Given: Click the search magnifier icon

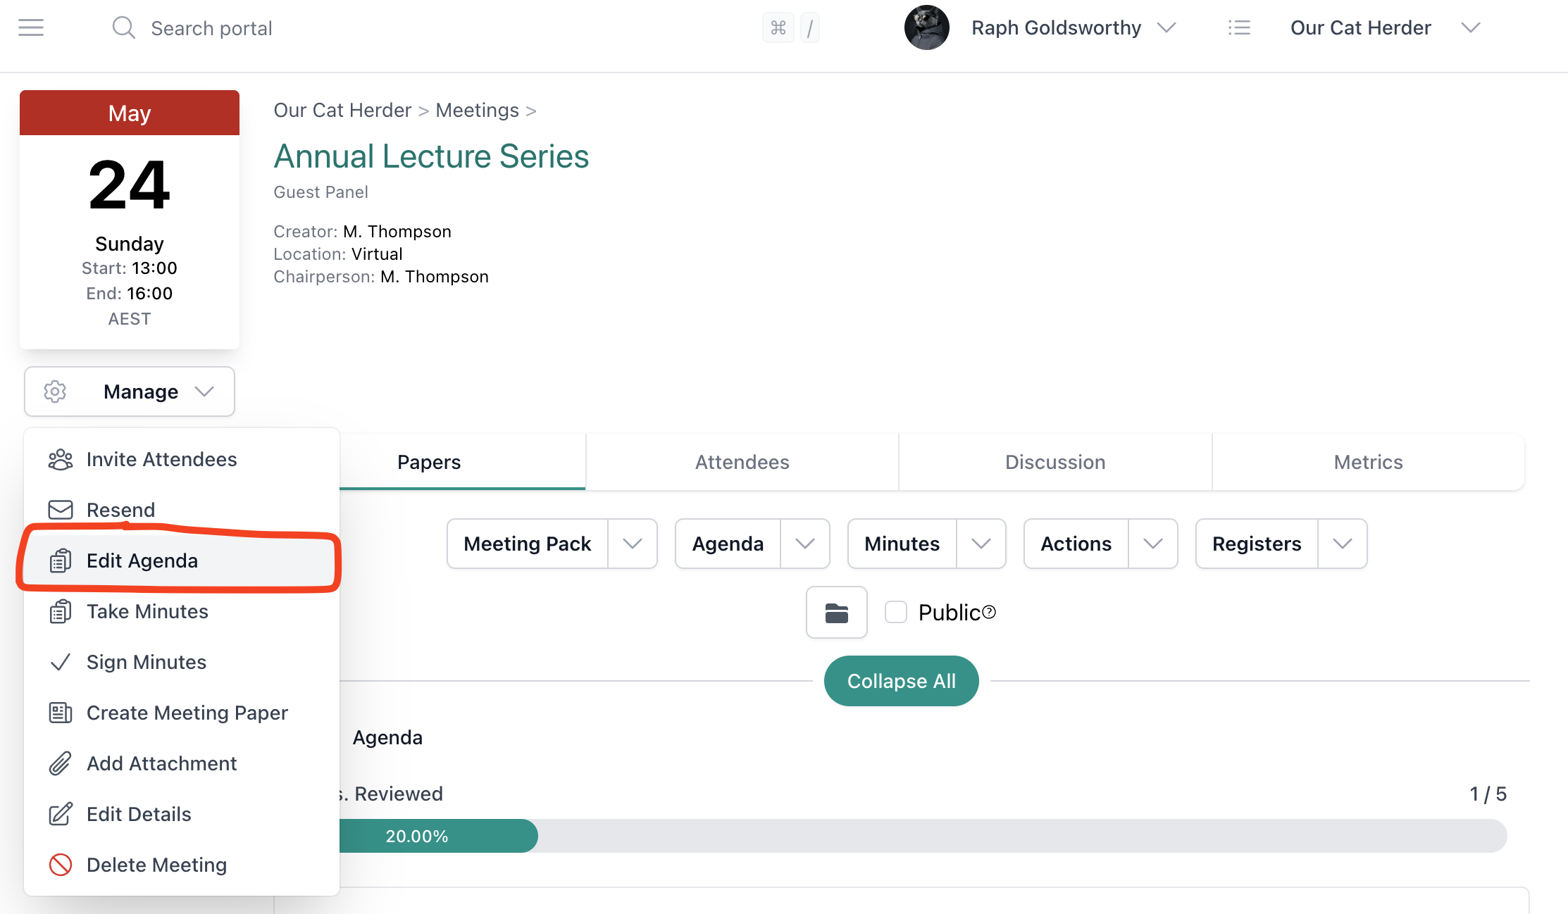Looking at the screenshot, I should click(x=123, y=27).
